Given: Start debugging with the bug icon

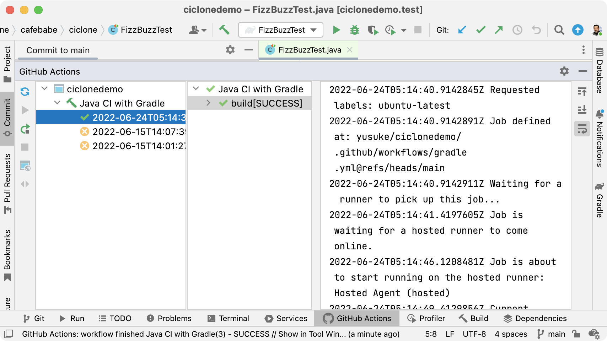Looking at the screenshot, I should point(354,30).
